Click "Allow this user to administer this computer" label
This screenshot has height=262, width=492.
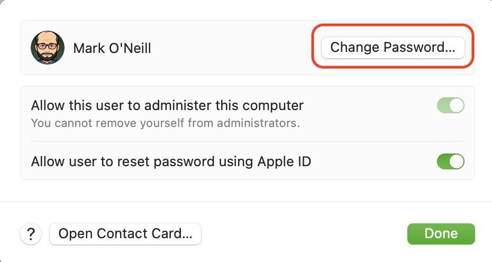click(x=167, y=105)
